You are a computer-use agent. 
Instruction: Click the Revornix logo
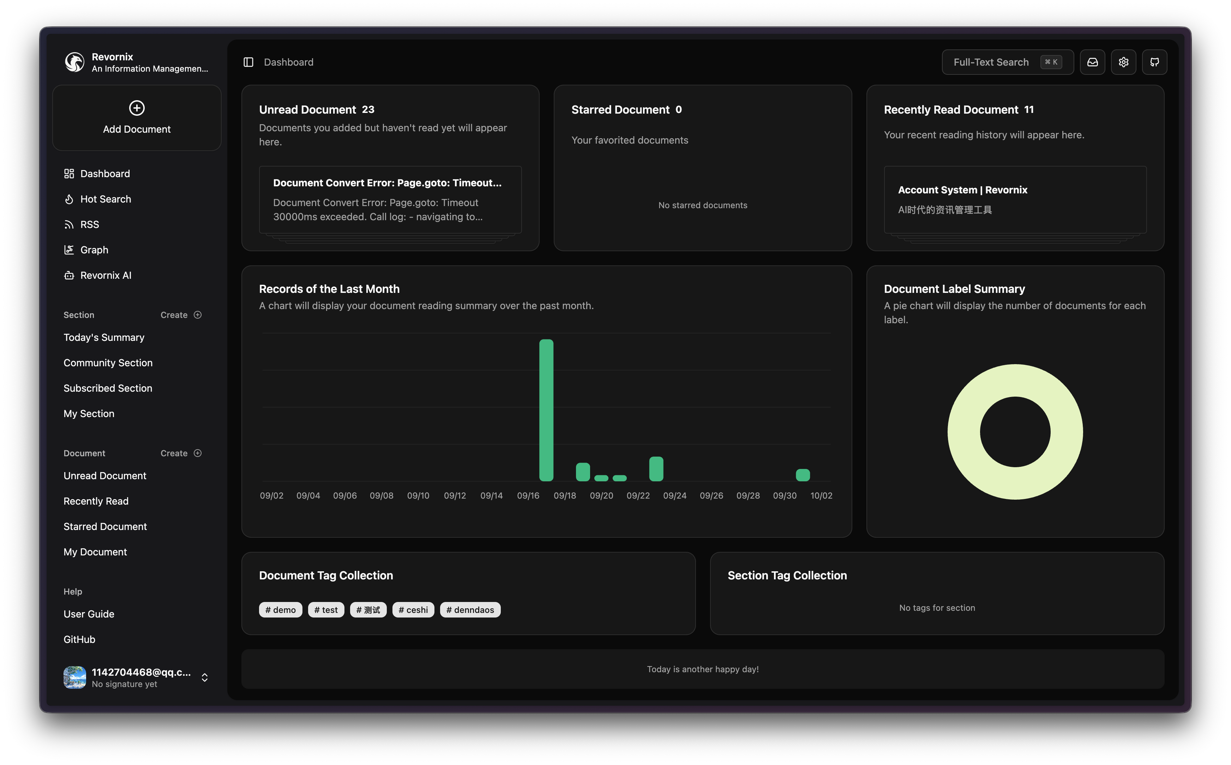(75, 62)
